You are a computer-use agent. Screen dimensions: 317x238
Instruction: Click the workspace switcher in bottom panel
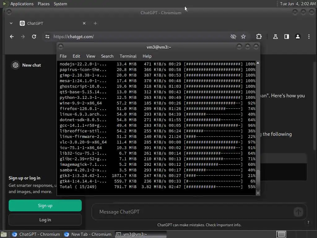(281, 234)
